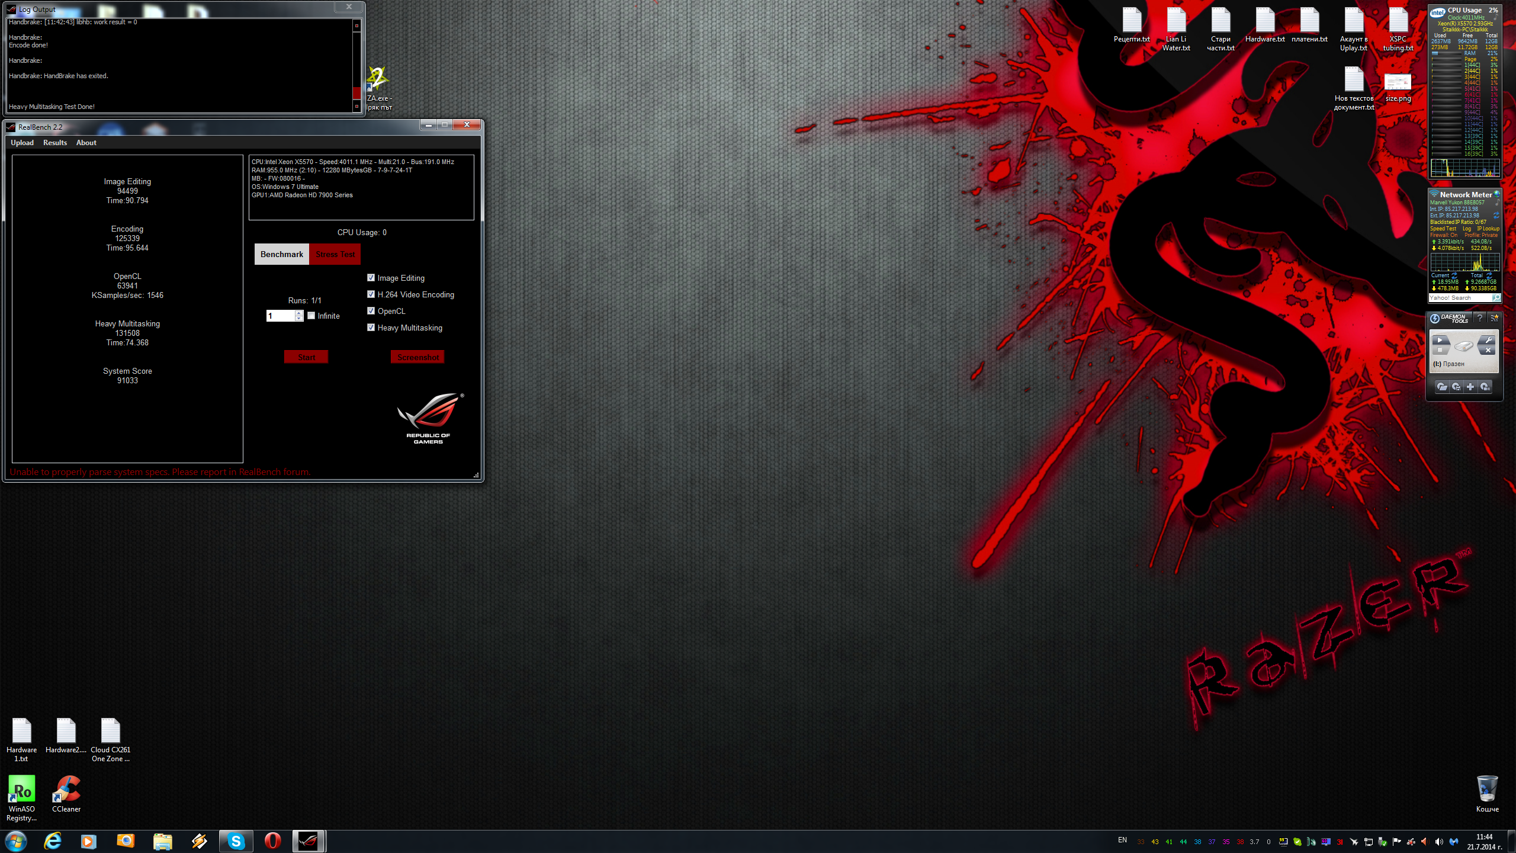Click Daemon Tools open image folder icon
Viewport: 1516px width, 853px height.
click(x=1443, y=387)
